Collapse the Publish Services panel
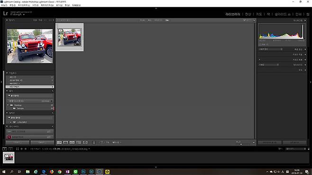The image size is (312, 175). click(7, 126)
